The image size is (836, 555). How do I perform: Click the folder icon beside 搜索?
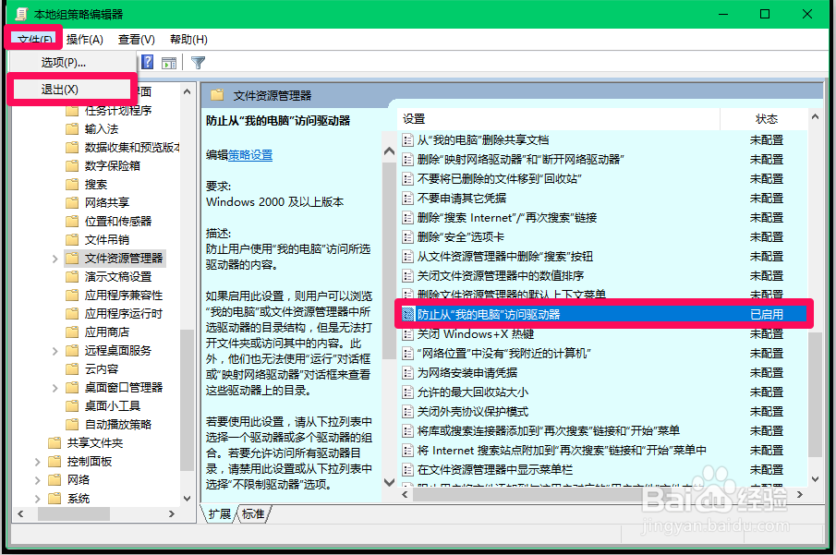point(72,185)
